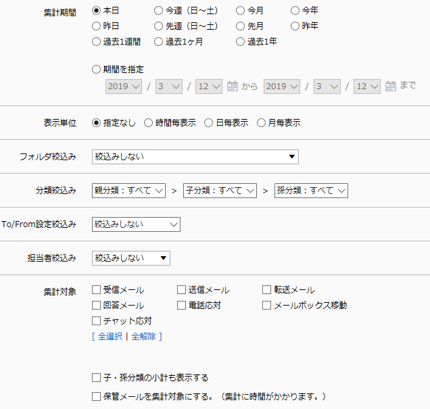This screenshot has width=430, height=409.
Task: Open フォルダ絞込み dropdown
Action: click(195, 157)
